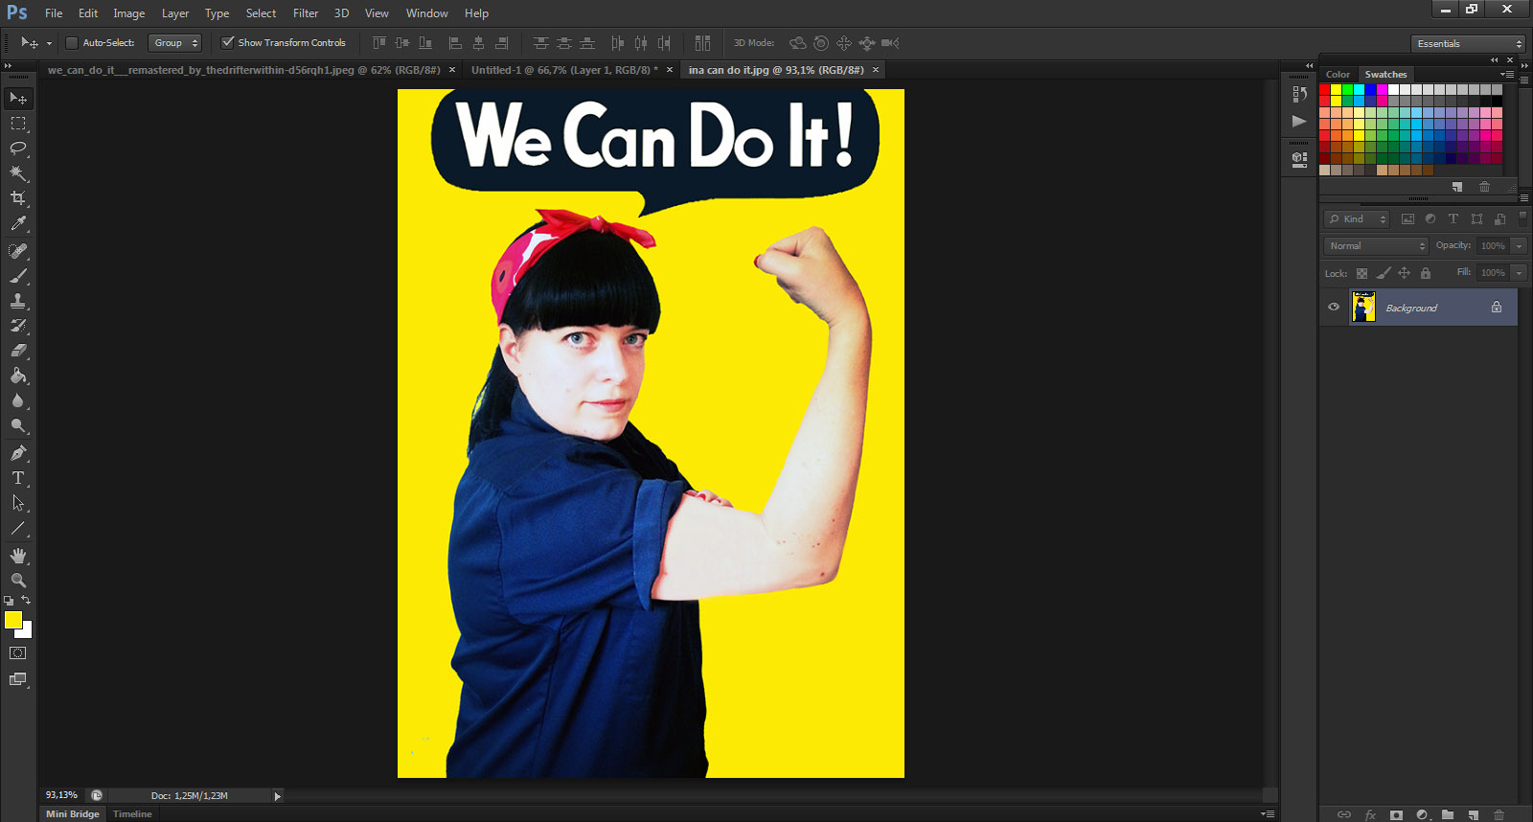
Task: Hide the Background layer
Action: click(x=1334, y=308)
